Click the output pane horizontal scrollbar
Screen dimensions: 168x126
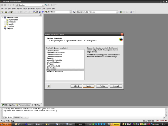(93, 118)
